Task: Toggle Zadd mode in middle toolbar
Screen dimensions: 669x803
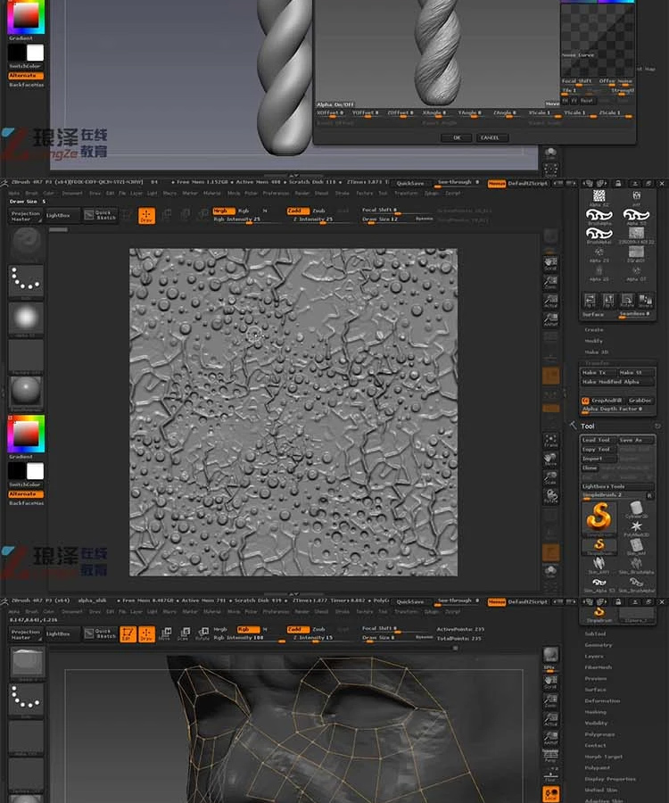Action: [298, 211]
